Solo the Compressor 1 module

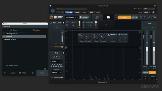pos(84,25)
